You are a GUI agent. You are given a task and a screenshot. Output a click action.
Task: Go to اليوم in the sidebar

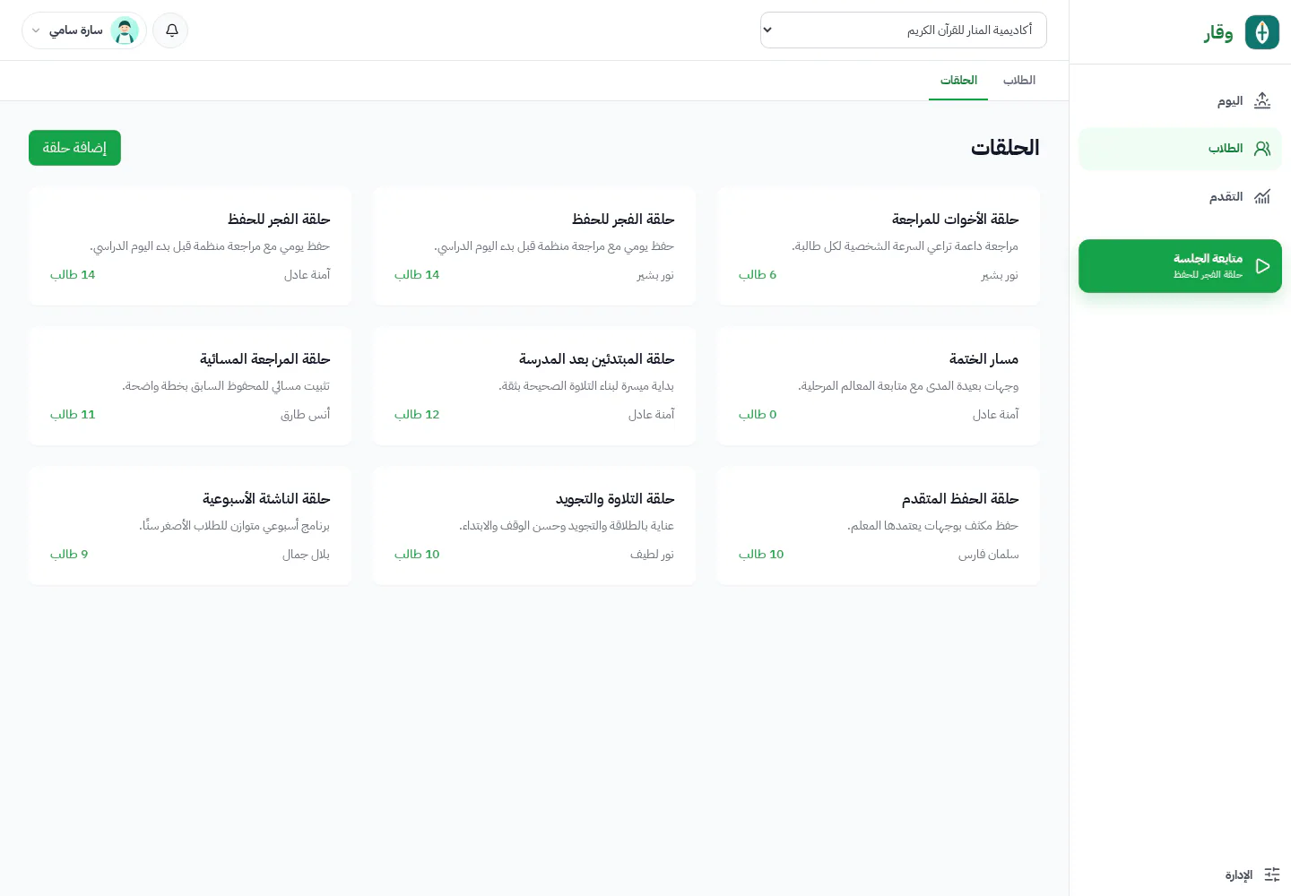(1180, 101)
